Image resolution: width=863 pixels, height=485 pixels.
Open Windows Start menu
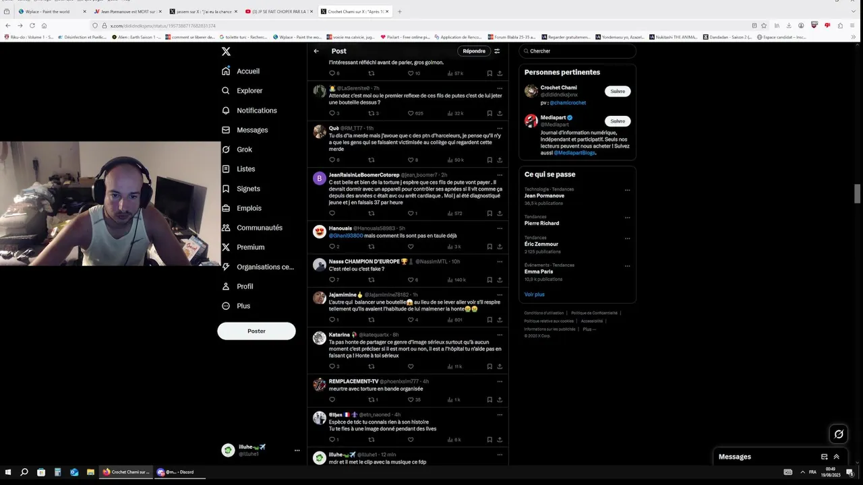click(9, 472)
